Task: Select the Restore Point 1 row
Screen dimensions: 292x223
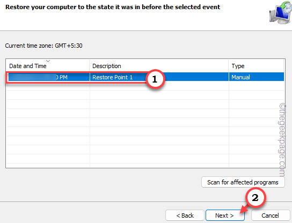Action: coord(145,77)
